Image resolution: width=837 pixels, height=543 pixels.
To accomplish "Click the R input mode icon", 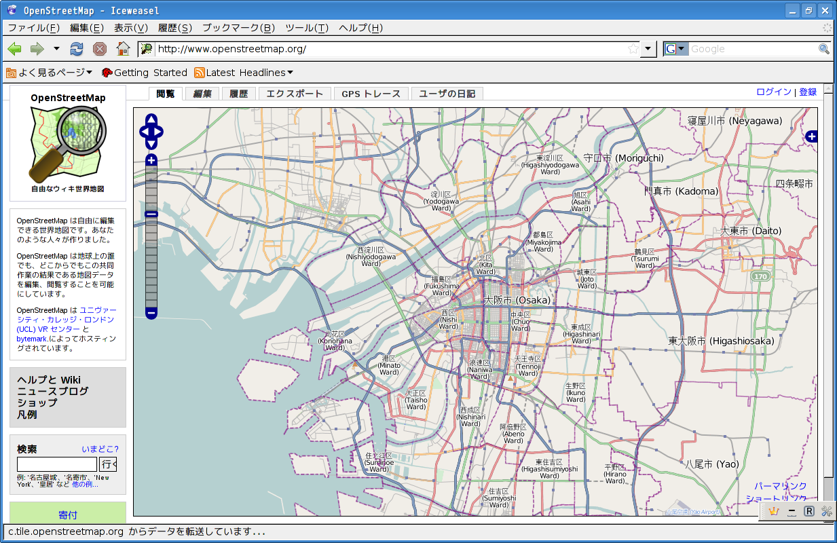I will [809, 511].
